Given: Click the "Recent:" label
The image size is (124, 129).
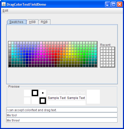Looking at the screenshot, I should (106, 45).
